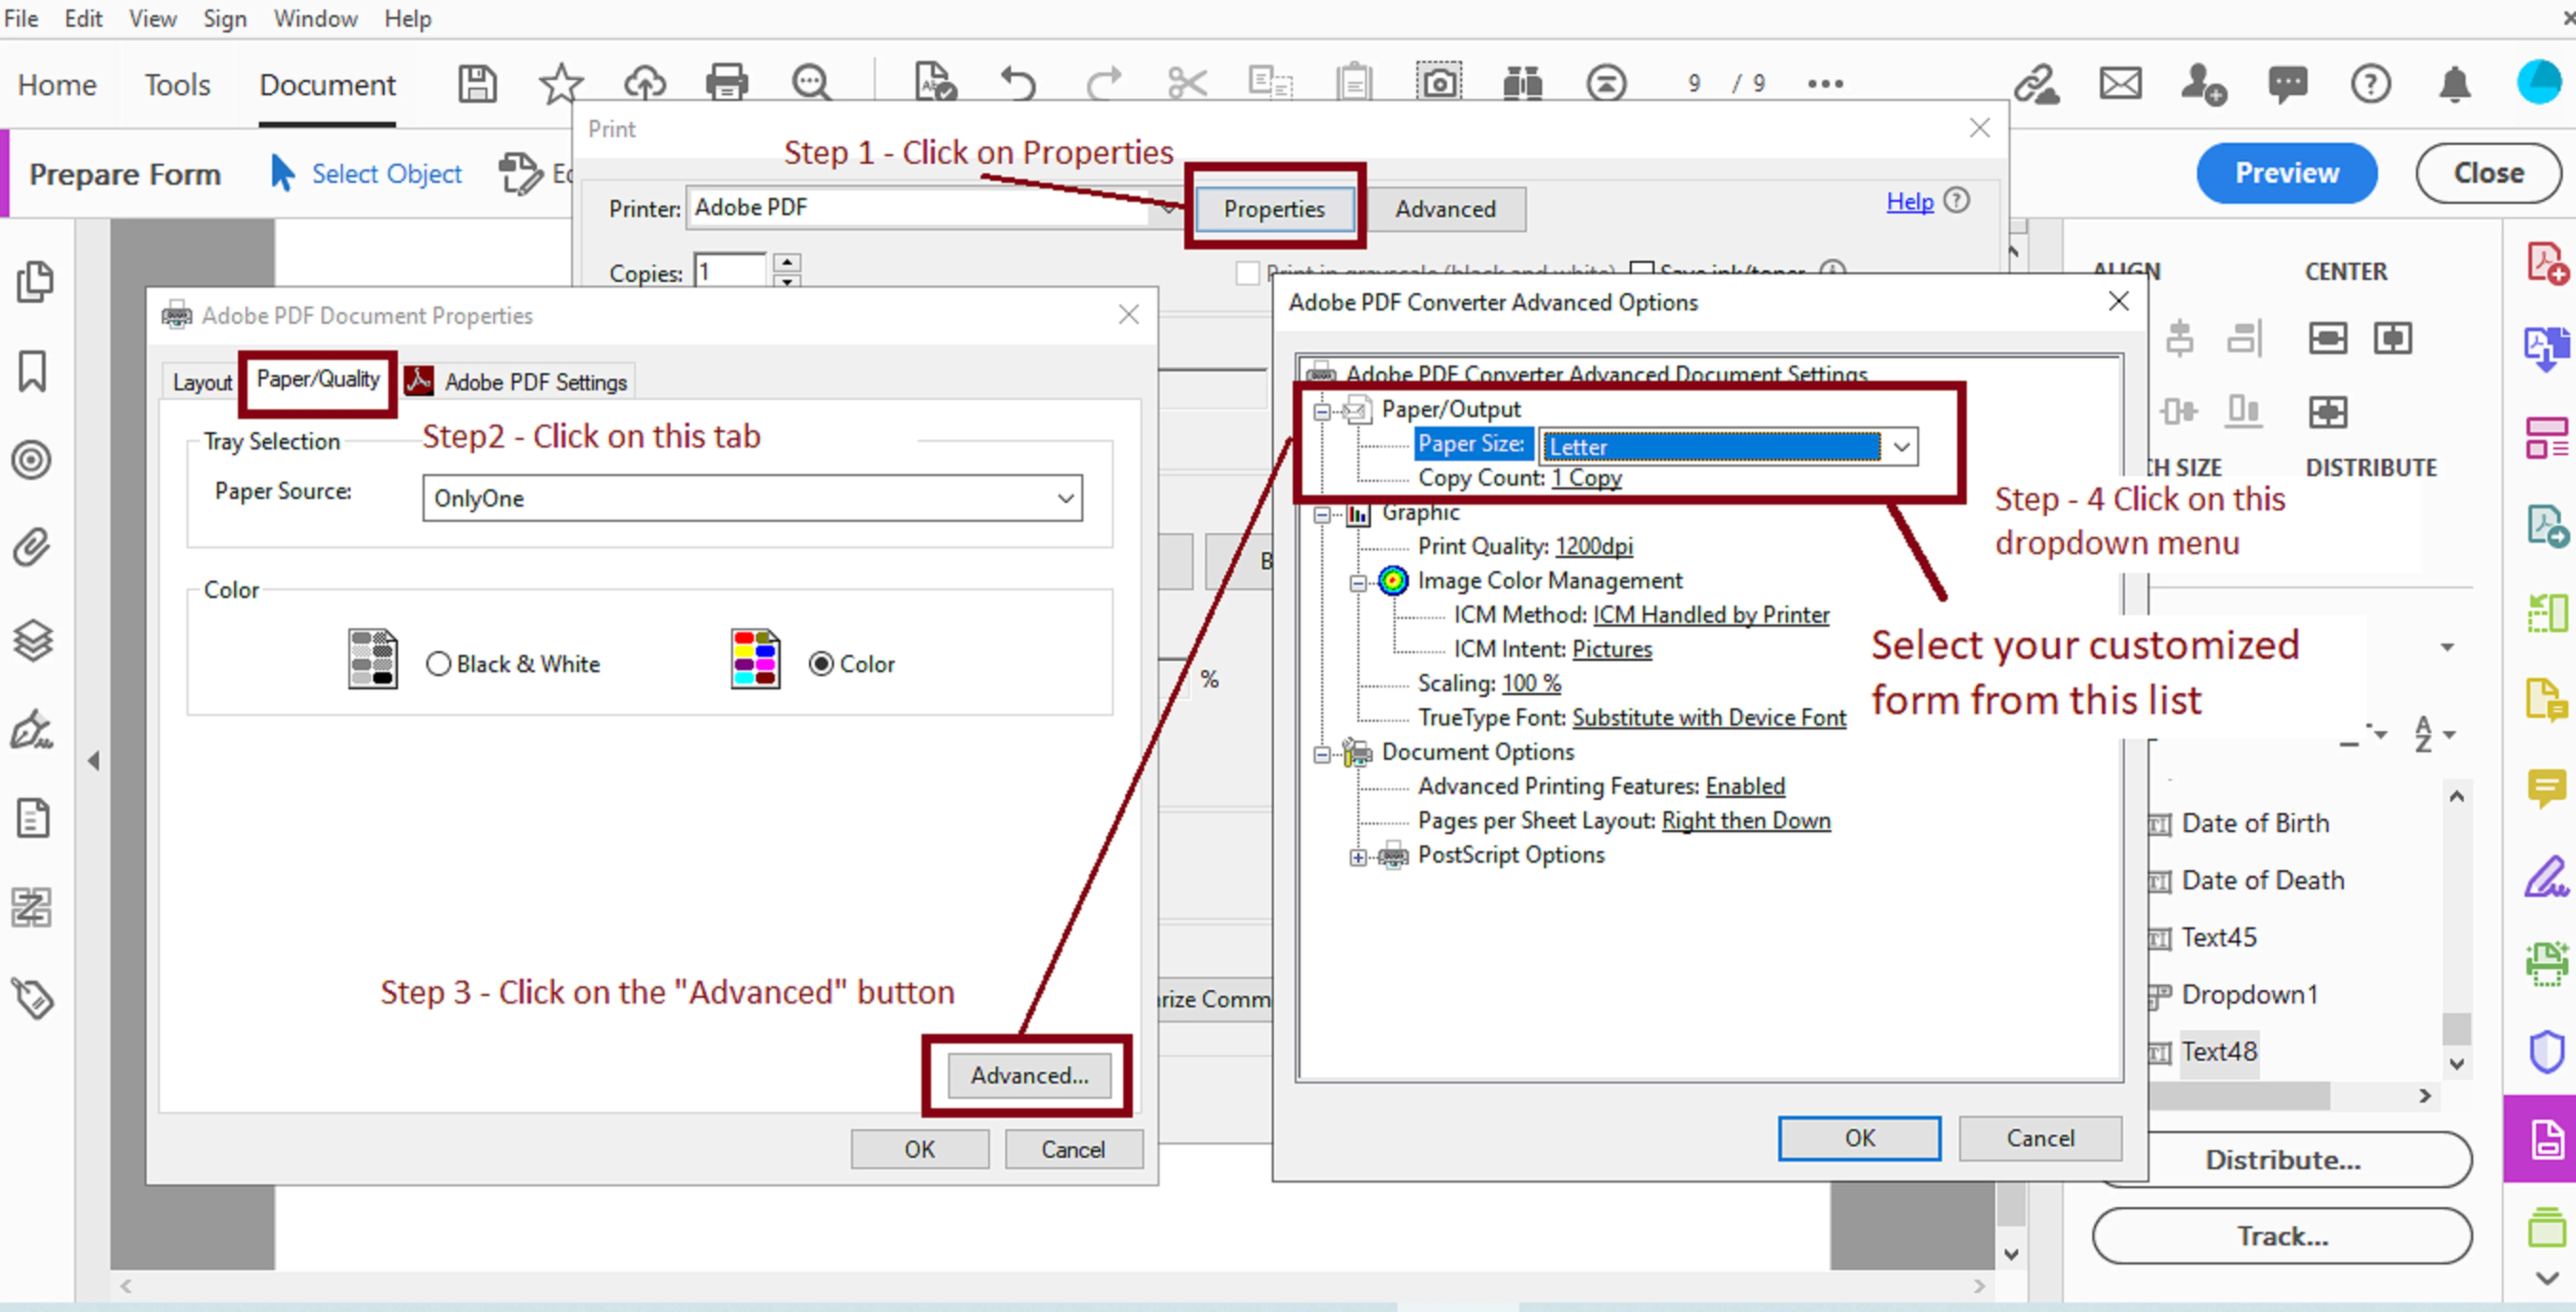The height and width of the screenshot is (1312, 2576).
Task: Select the Color radio option
Action: [821, 664]
